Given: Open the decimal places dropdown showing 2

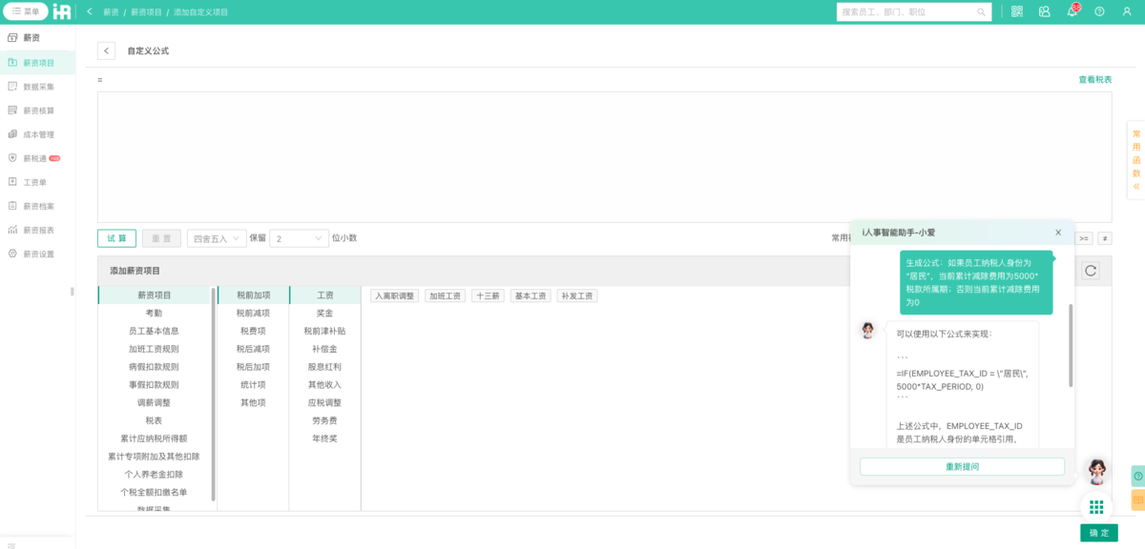Looking at the screenshot, I should click(299, 238).
